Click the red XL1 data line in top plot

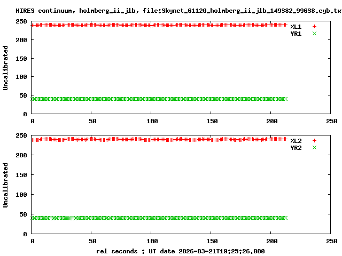click(x=160, y=25)
